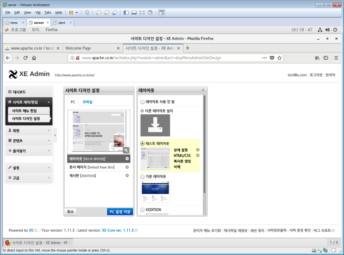Revert to the previous snapshot icon
Viewport: 344px width, 255px height.
106,13
